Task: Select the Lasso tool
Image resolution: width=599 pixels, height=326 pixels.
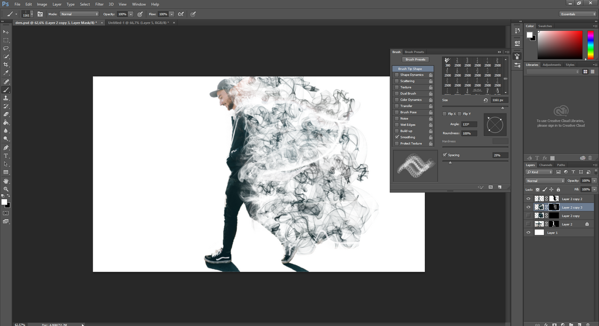Action: click(x=6, y=48)
